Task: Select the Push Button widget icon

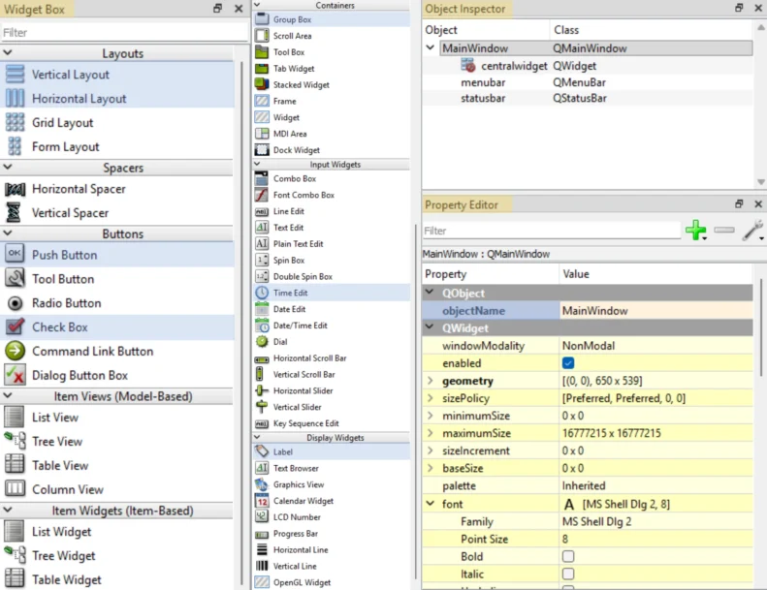Action: 15,254
